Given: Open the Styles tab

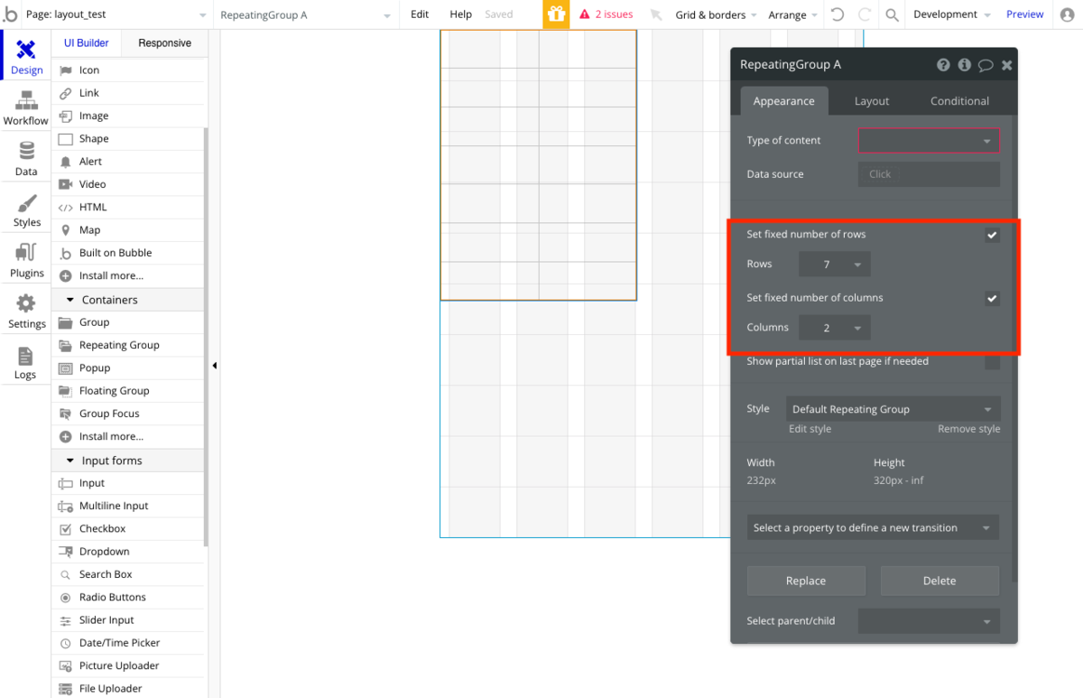Looking at the screenshot, I should coord(26,209).
